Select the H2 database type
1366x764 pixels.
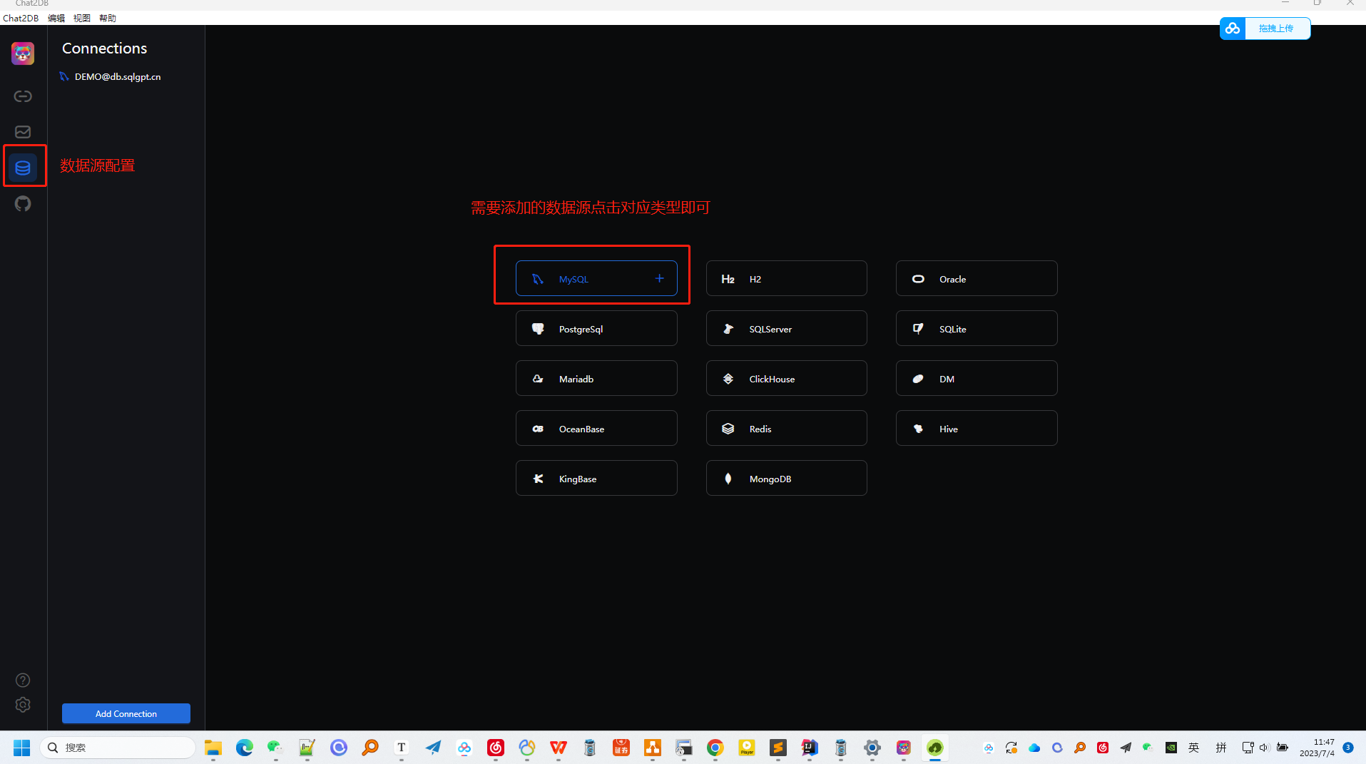pyautogui.click(x=786, y=278)
